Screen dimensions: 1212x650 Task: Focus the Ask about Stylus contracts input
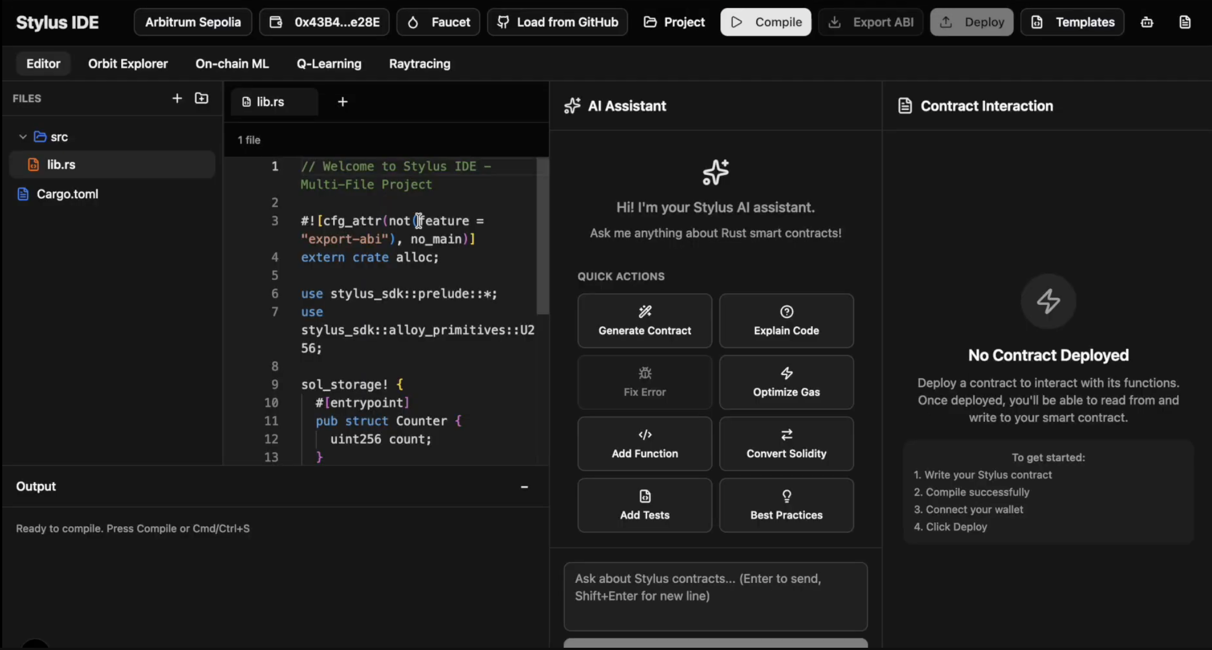point(715,596)
